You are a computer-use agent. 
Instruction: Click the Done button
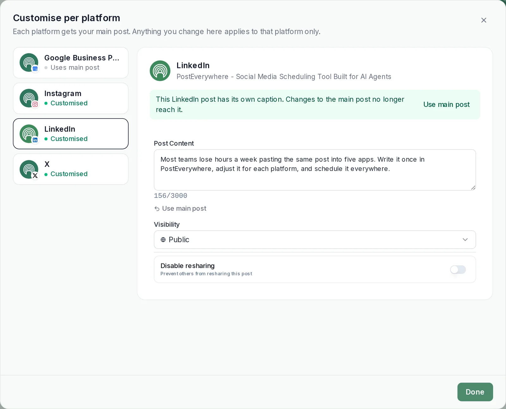click(475, 392)
